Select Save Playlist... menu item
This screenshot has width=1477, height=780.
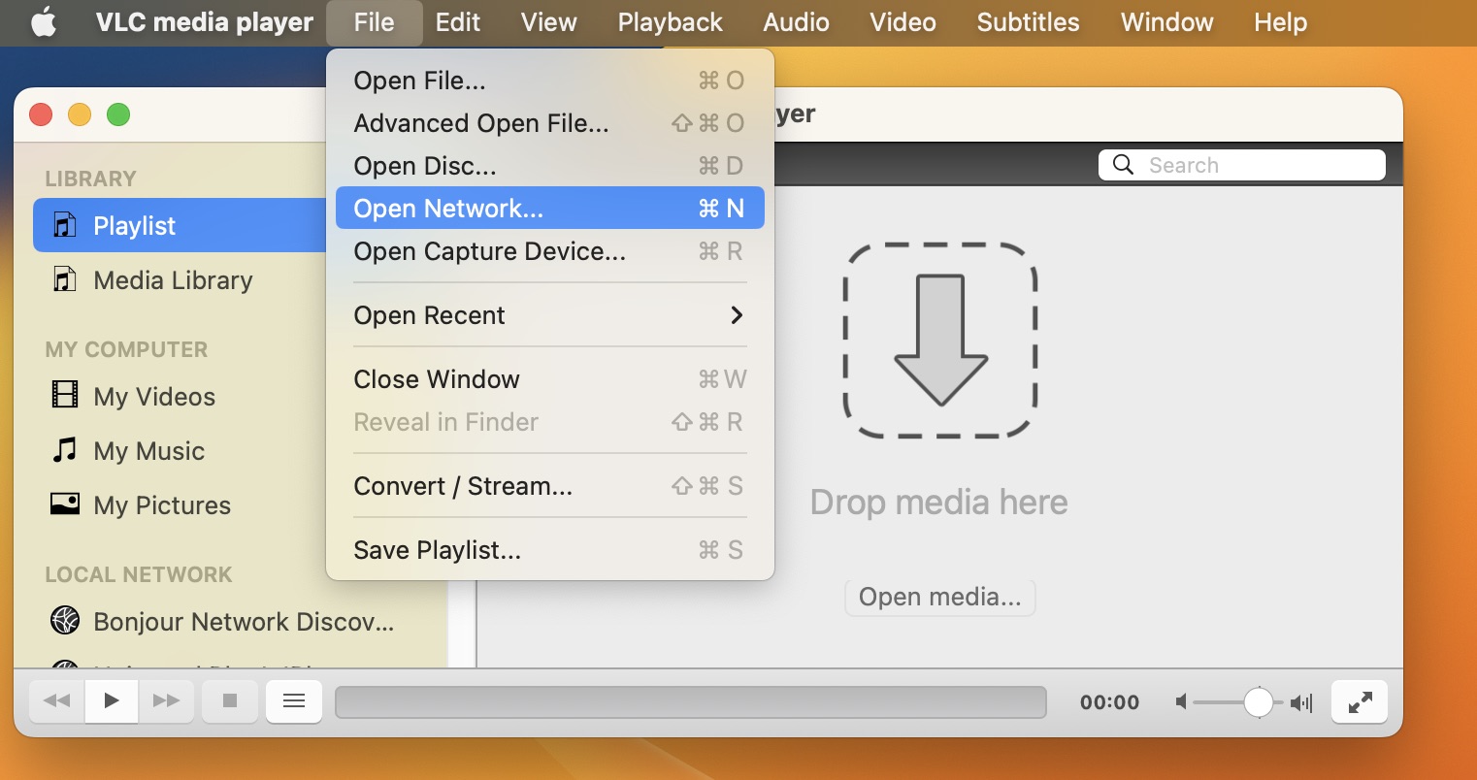pyautogui.click(x=550, y=550)
